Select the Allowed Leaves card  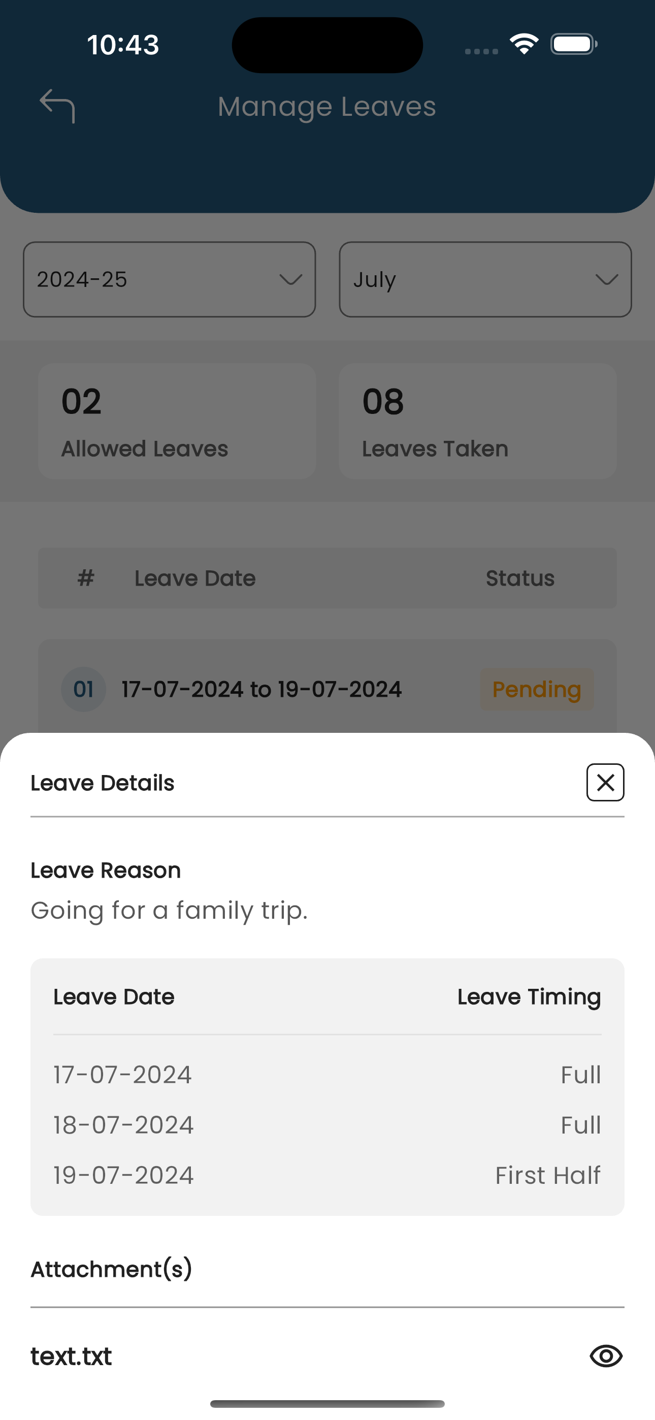tap(177, 421)
